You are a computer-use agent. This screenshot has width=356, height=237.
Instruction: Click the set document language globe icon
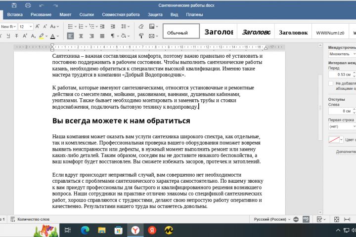click(296, 219)
